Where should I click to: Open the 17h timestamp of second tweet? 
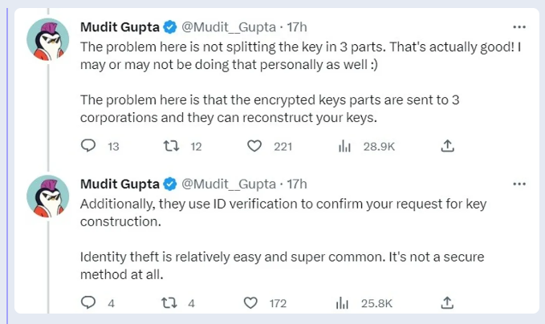tap(297, 184)
